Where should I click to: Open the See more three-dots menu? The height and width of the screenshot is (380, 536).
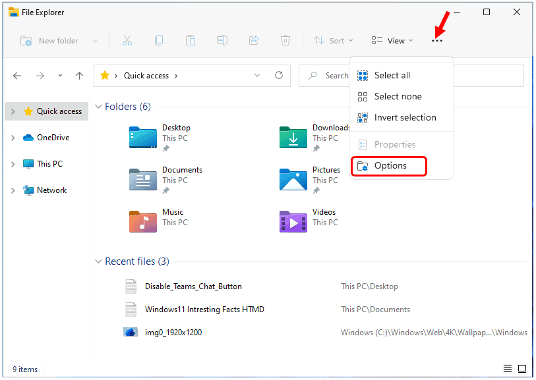click(x=437, y=41)
